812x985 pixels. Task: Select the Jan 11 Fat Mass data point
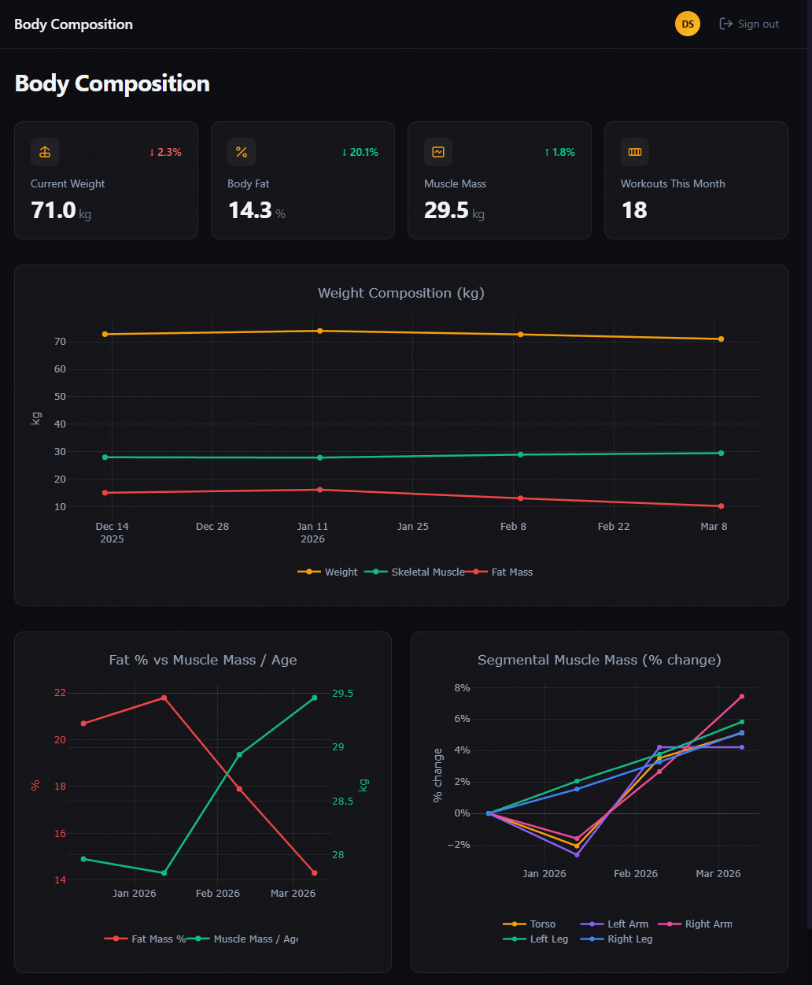[319, 490]
